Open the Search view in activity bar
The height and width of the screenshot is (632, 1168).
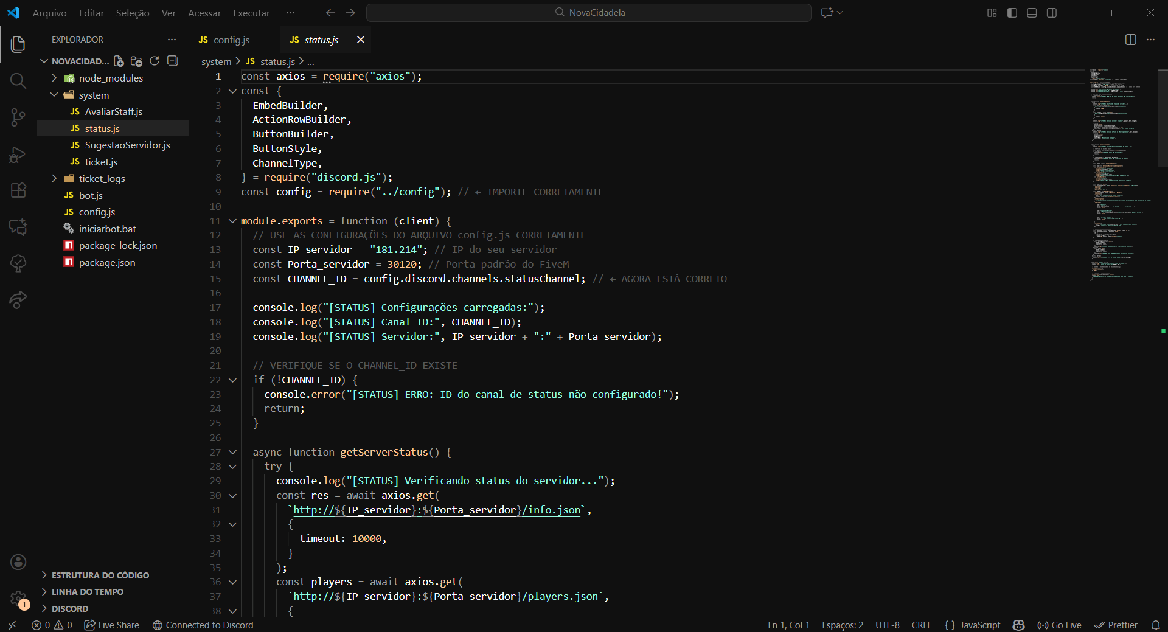(18, 81)
